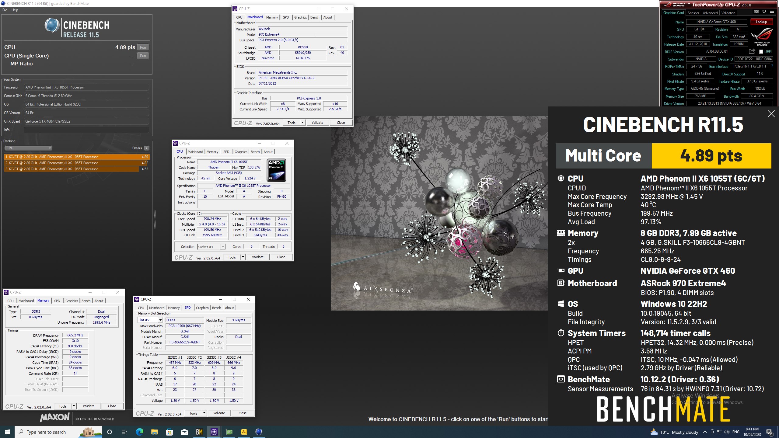Image resolution: width=779 pixels, height=438 pixels.
Task: Click the Info field in Your System
Action: click(86, 130)
